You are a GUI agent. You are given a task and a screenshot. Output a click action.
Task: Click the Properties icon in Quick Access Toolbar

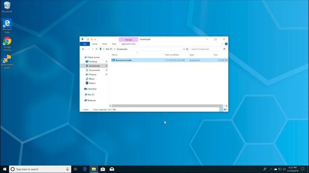88,39
